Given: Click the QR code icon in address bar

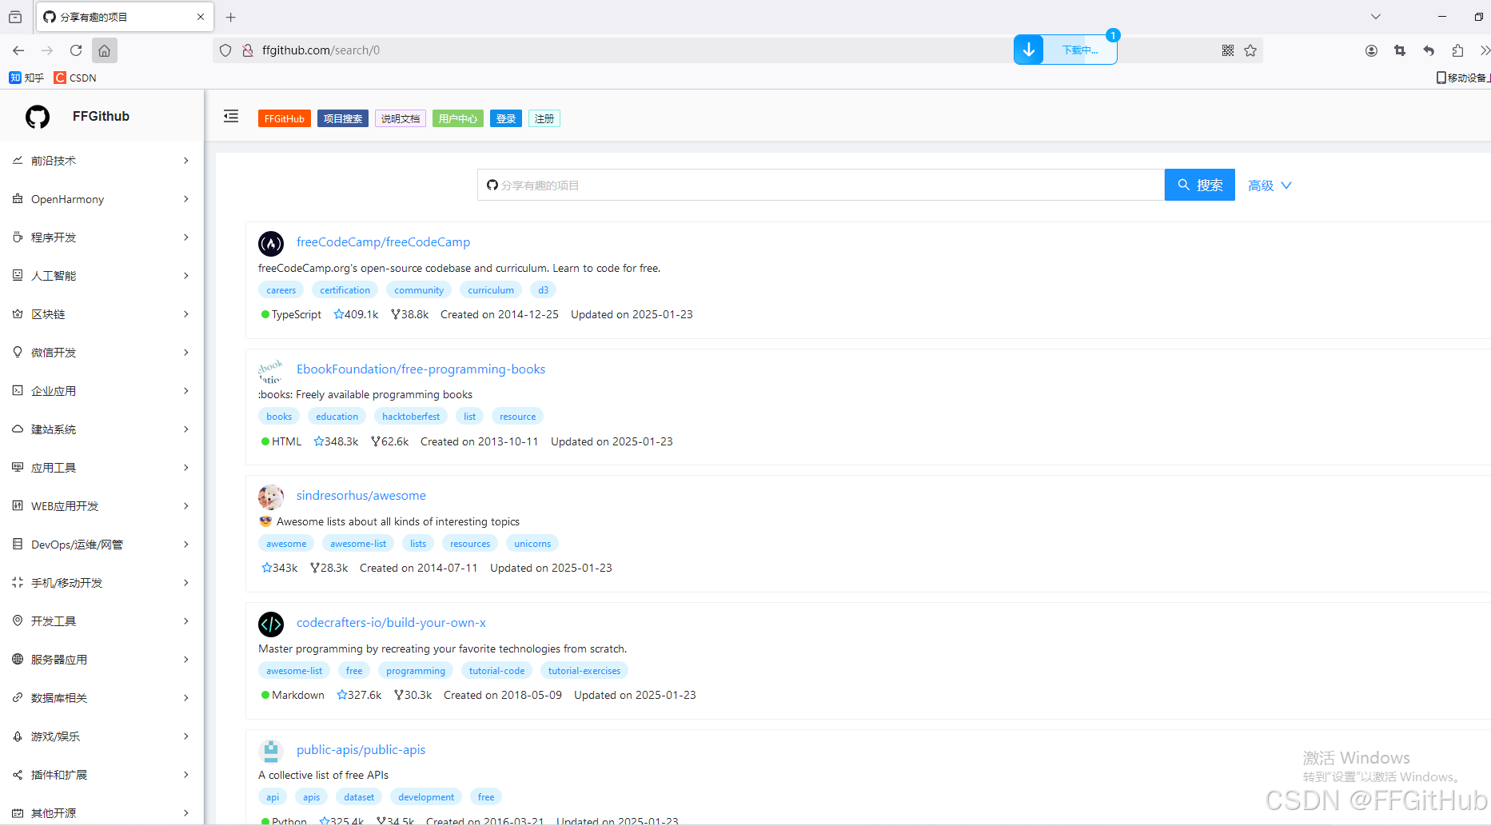Looking at the screenshot, I should [1228, 50].
